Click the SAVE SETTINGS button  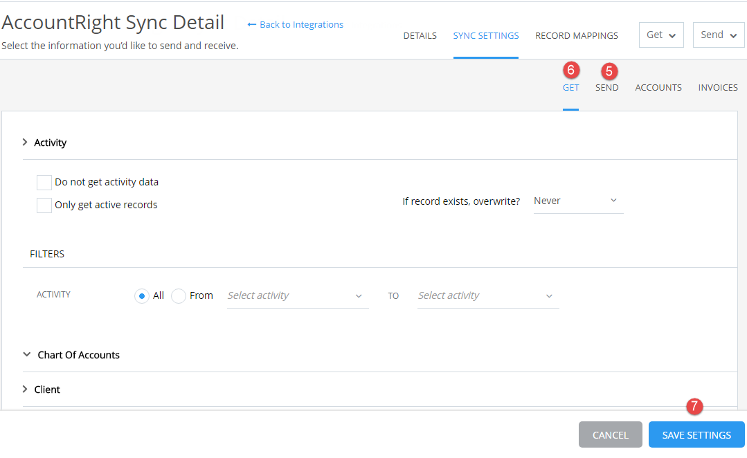coord(696,434)
